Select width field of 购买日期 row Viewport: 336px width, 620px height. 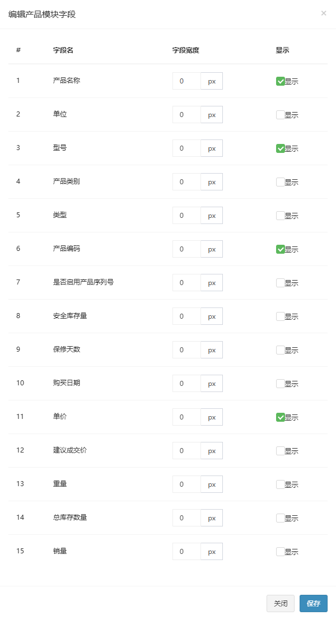(186, 384)
